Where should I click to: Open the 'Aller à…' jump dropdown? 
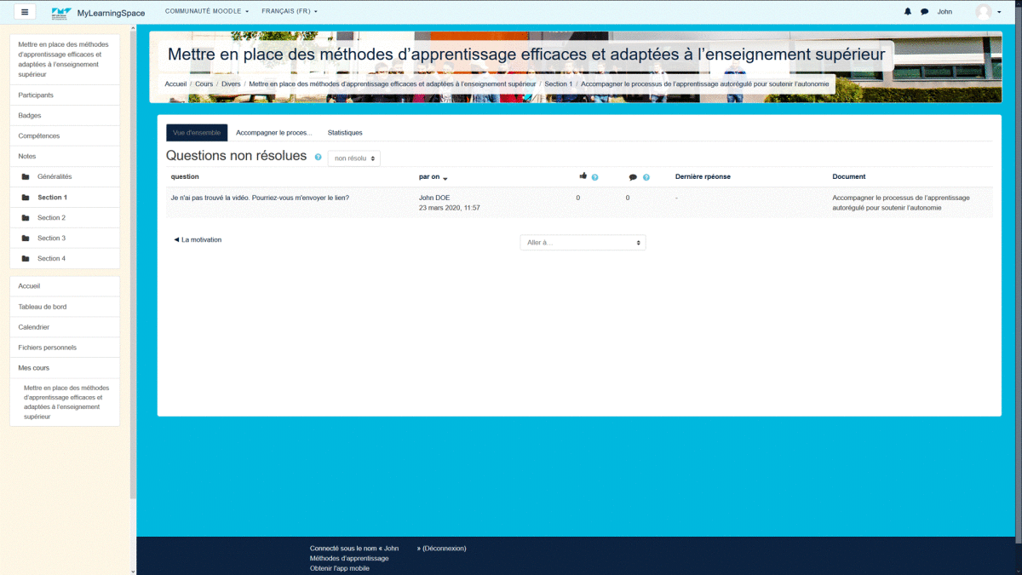(583, 243)
